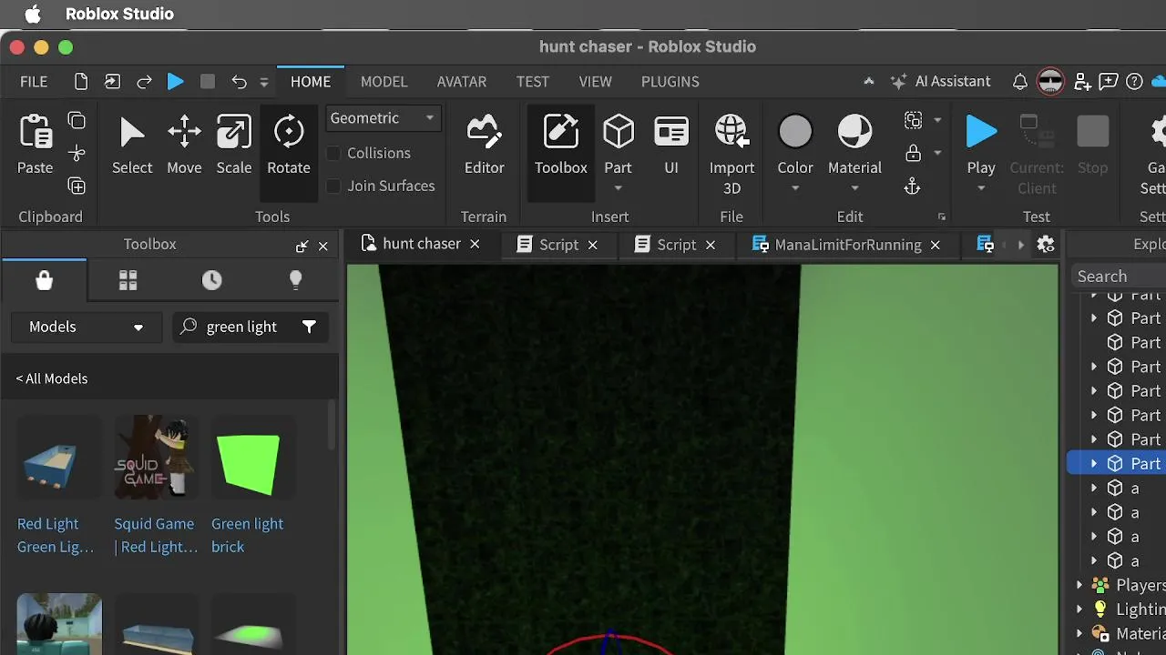Open the FILE menu
The height and width of the screenshot is (655, 1166).
[x=34, y=82]
